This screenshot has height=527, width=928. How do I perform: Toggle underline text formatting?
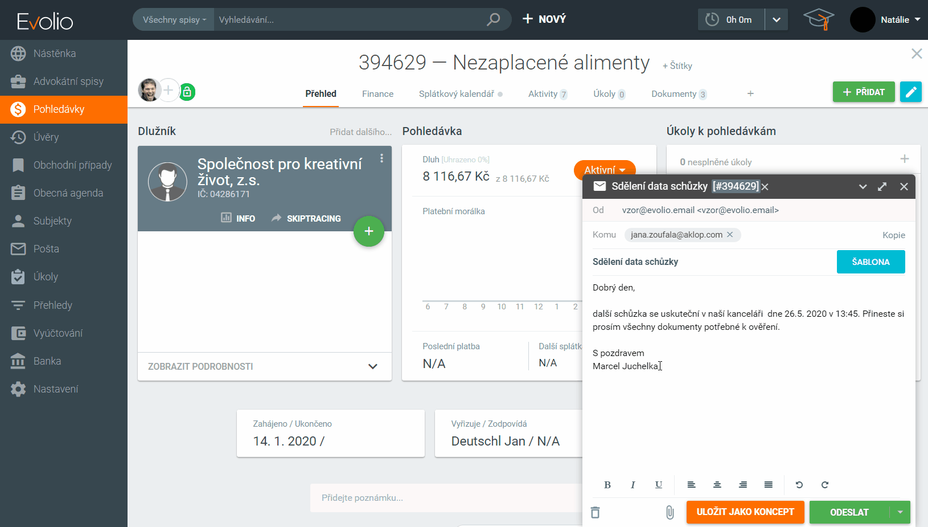pos(658,485)
